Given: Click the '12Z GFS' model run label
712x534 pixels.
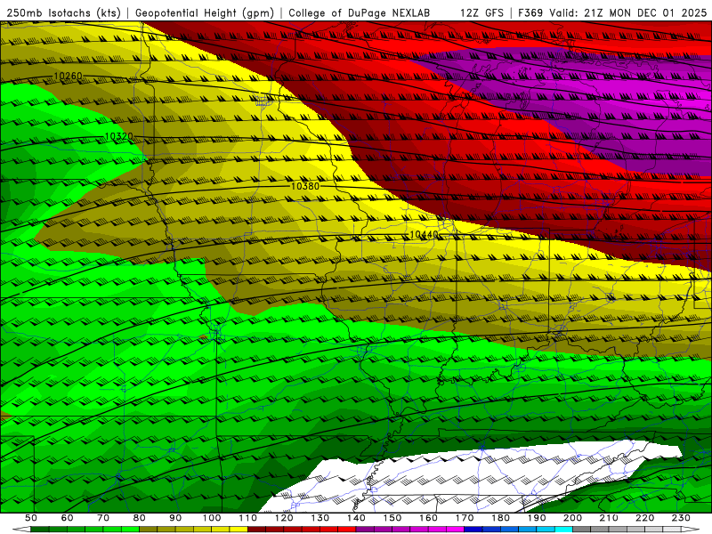Looking at the screenshot, I should (481, 12).
